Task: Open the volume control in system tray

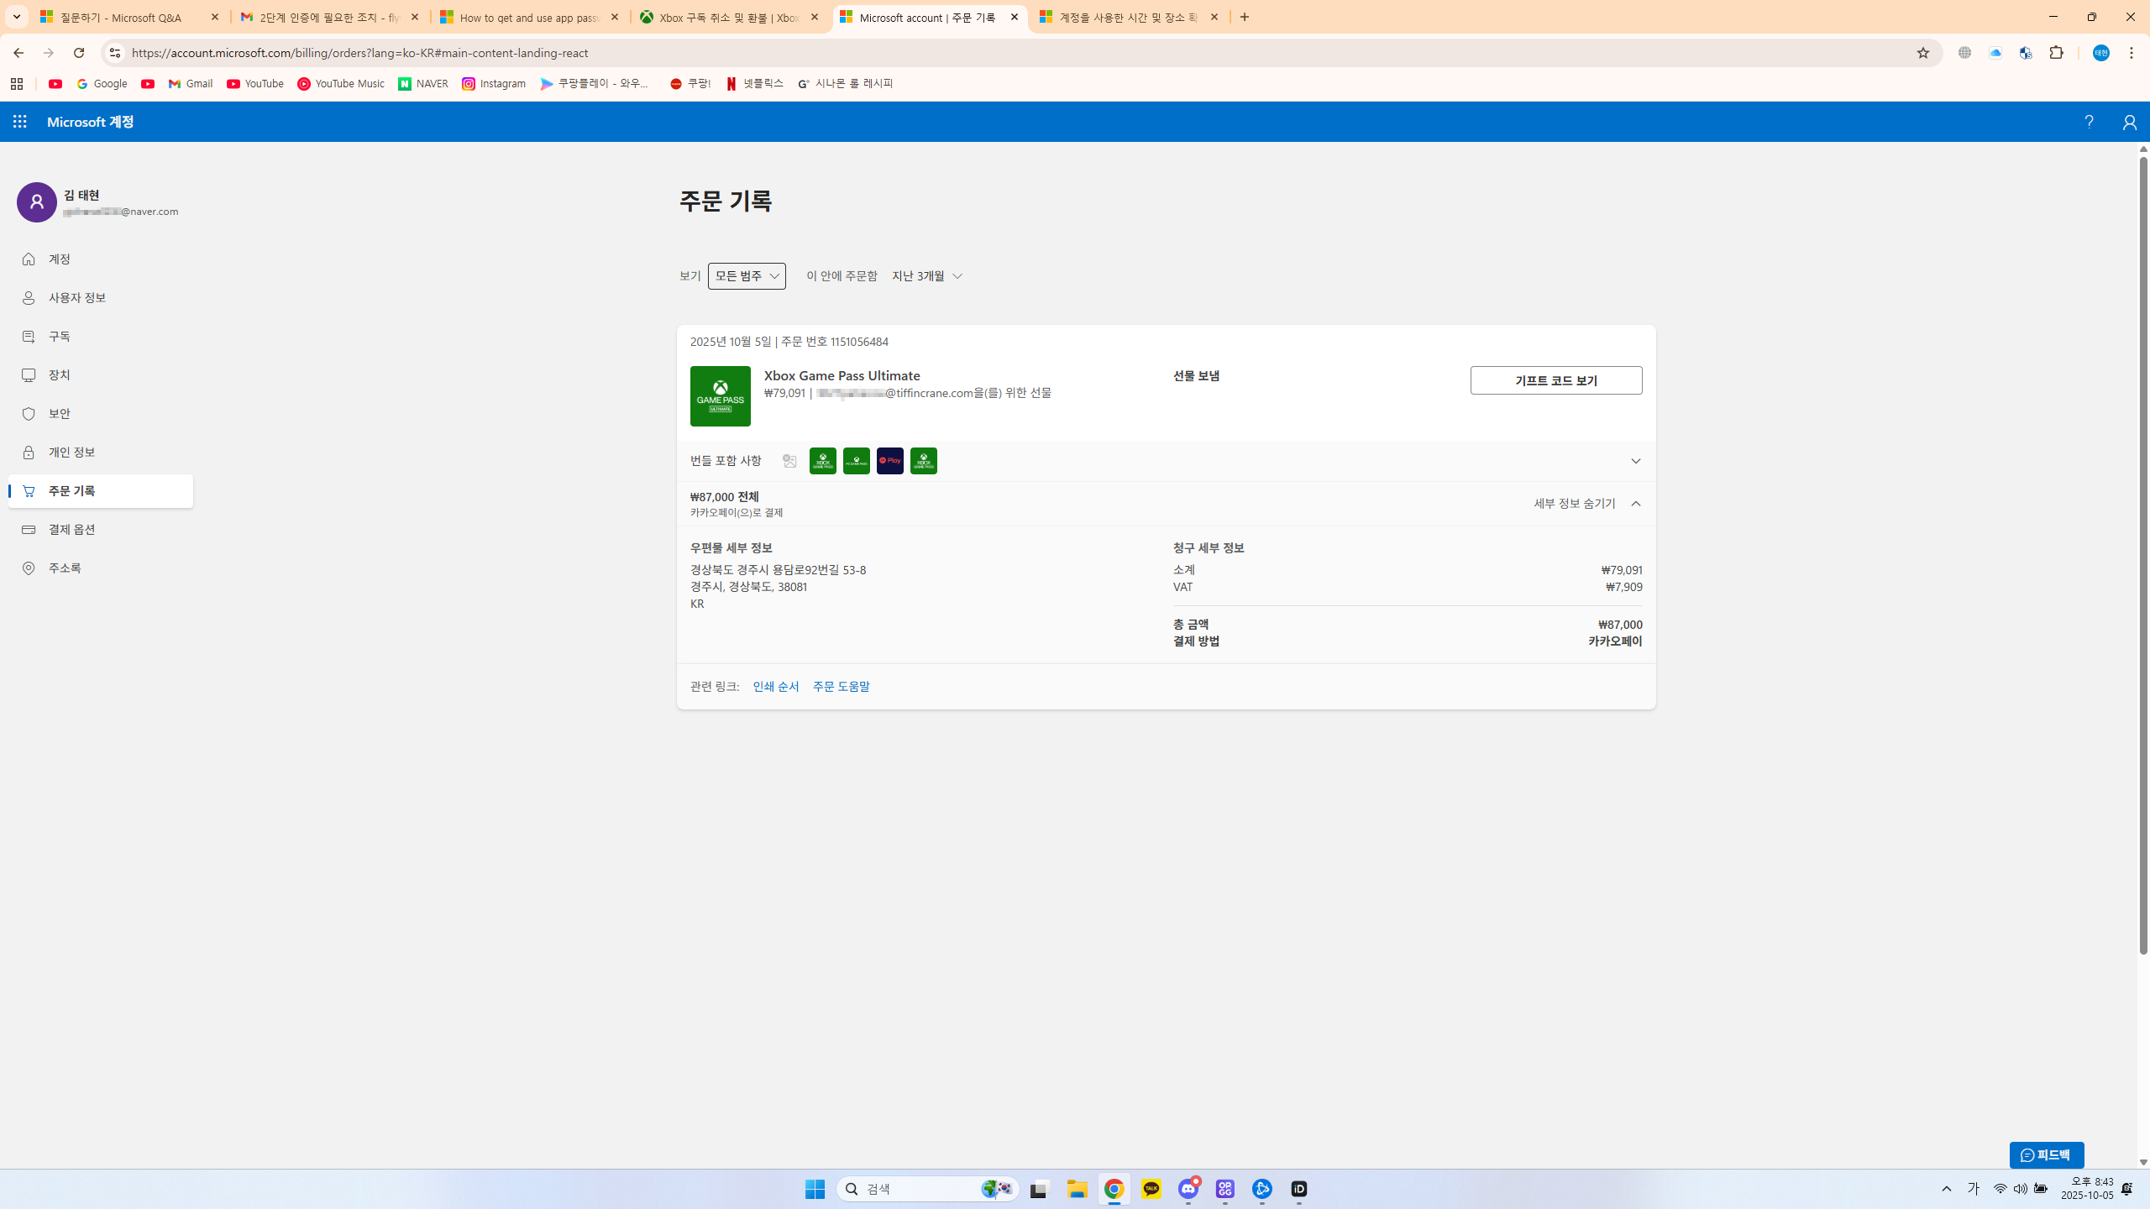Action: [2020, 1189]
